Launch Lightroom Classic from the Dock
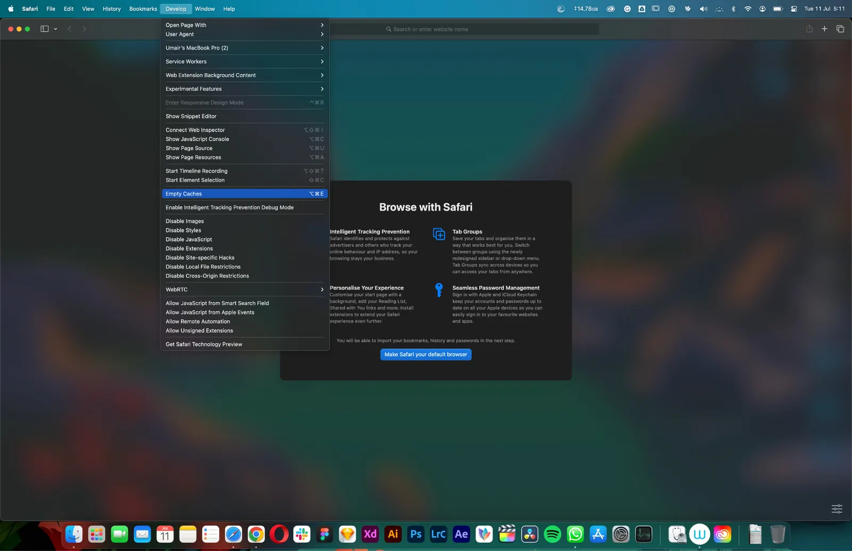The width and height of the screenshot is (852, 551). (439, 534)
